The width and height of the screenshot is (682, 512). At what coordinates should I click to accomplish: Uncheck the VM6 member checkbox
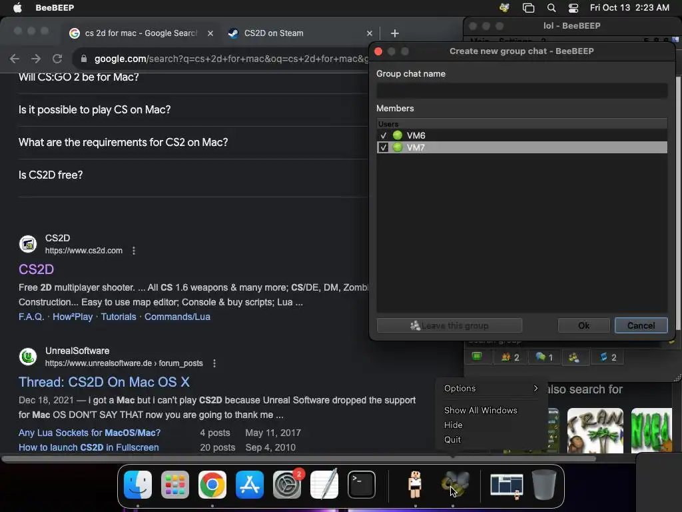pyautogui.click(x=383, y=135)
